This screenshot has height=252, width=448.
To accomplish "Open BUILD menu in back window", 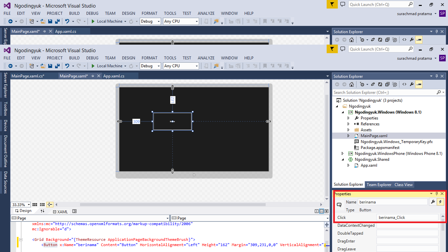I will pos(74,13).
